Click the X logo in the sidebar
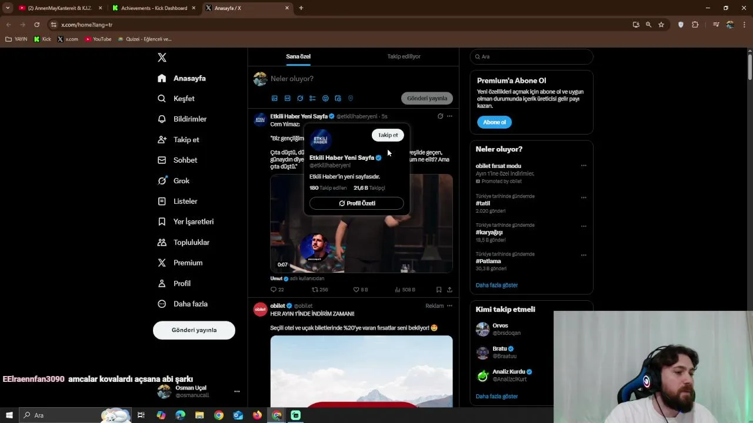 point(162,58)
